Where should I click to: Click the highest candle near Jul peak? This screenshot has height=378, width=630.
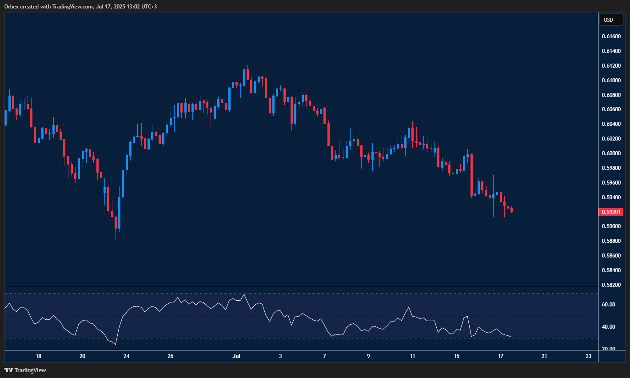[244, 76]
